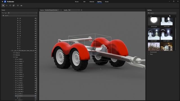
Task: Click the ProRender logo icon
Action: (x=5, y=2)
